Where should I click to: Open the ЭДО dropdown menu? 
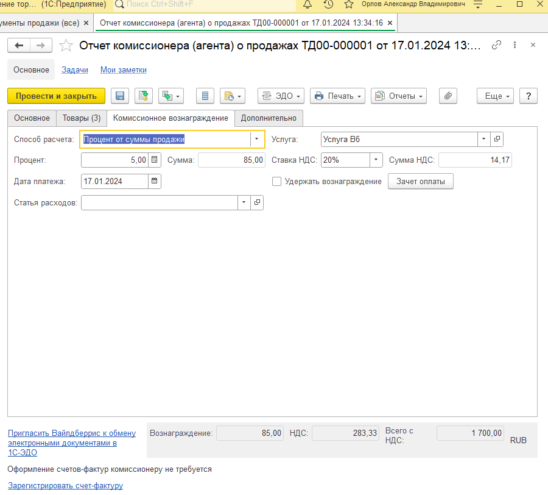coord(281,96)
